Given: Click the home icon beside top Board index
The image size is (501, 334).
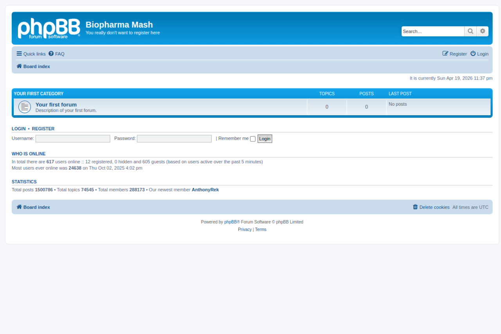Looking at the screenshot, I should coord(19,66).
